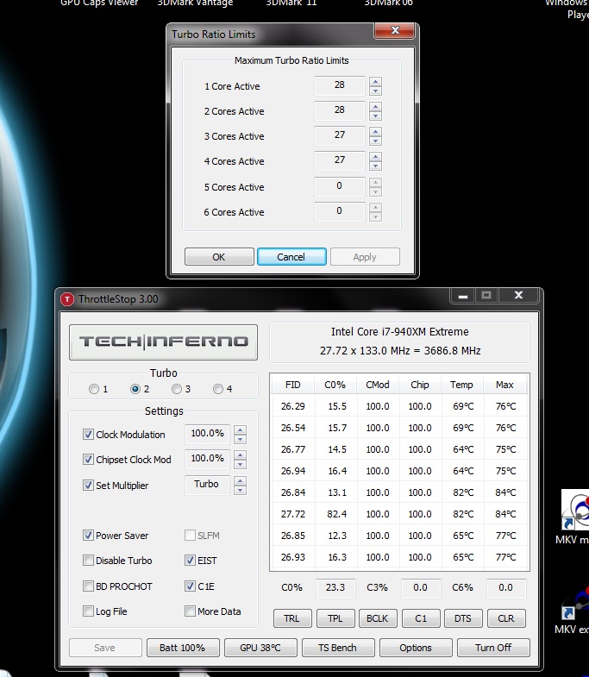Increase the Clock Modulation percentage
Viewport: 589px width, 677px height.
(x=240, y=430)
